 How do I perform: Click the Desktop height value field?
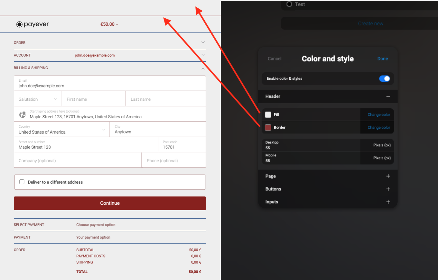coord(311,145)
